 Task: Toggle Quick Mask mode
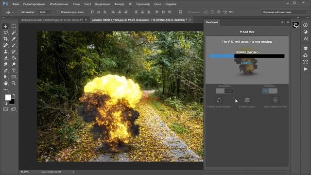[5, 109]
